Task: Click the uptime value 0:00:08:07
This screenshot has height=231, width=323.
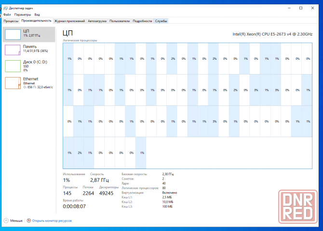Action: pos(74,206)
